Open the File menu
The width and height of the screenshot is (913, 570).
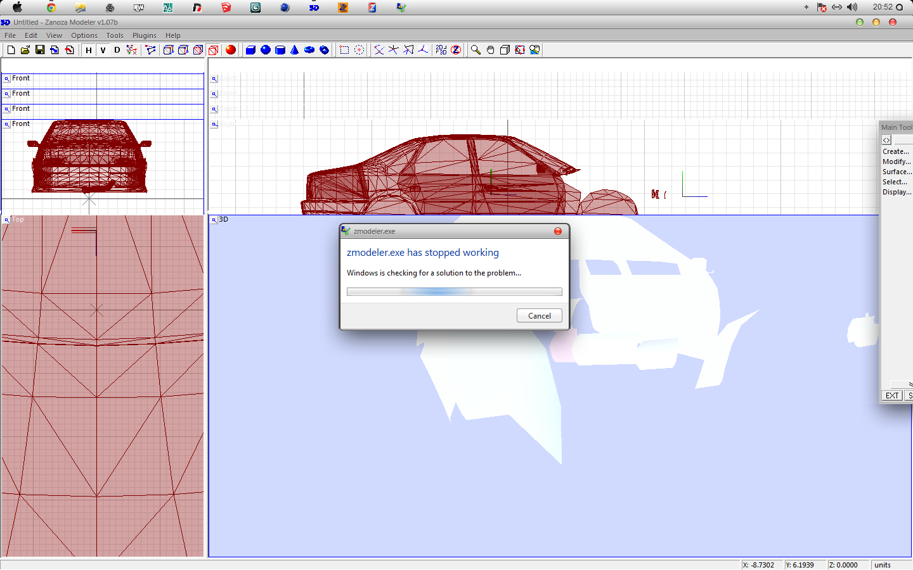[x=10, y=35]
